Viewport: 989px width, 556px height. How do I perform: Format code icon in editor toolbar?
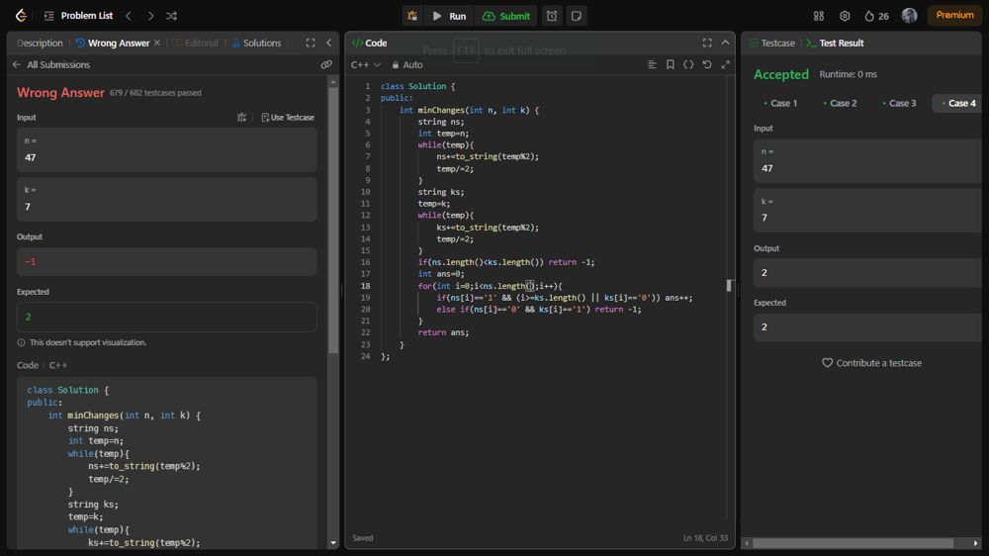point(652,64)
